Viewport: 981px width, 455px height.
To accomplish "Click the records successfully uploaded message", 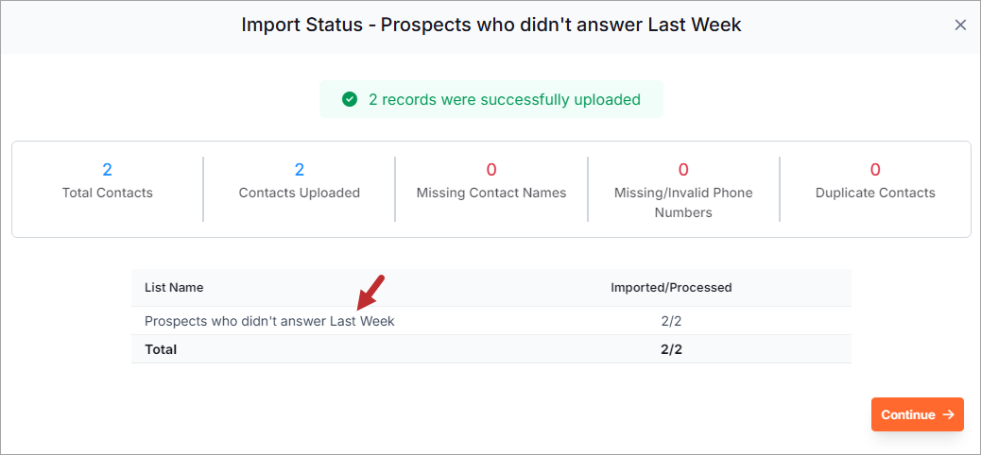I will (505, 99).
